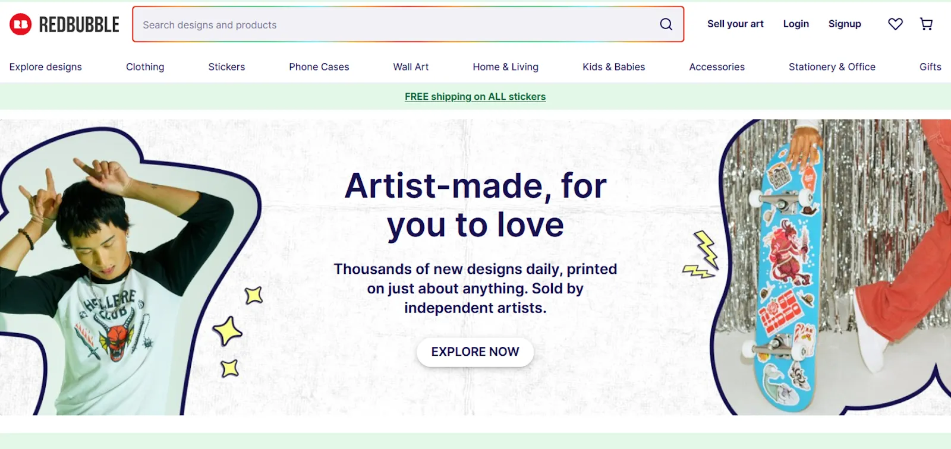Click the Signup link
The height and width of the screenshot is (449, 951).
pyautogui.click(x=845, y=24)
